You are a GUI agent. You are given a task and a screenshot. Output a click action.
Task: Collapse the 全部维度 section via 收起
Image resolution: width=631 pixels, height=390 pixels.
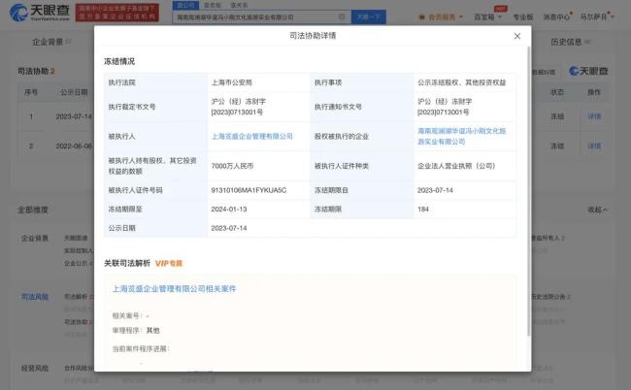tap(598, 210)
